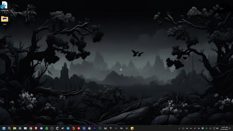
Task: Launch Brave browser from the taskbar
Action: (x=36, y=128)
